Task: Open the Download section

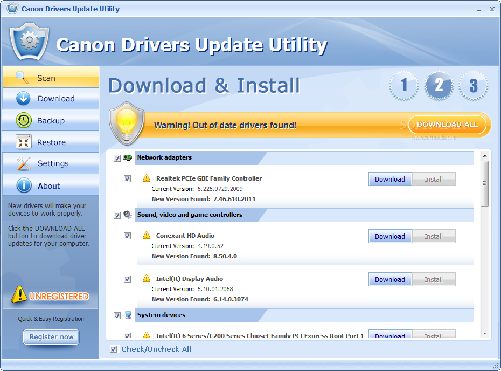Action: pos(51,99)
